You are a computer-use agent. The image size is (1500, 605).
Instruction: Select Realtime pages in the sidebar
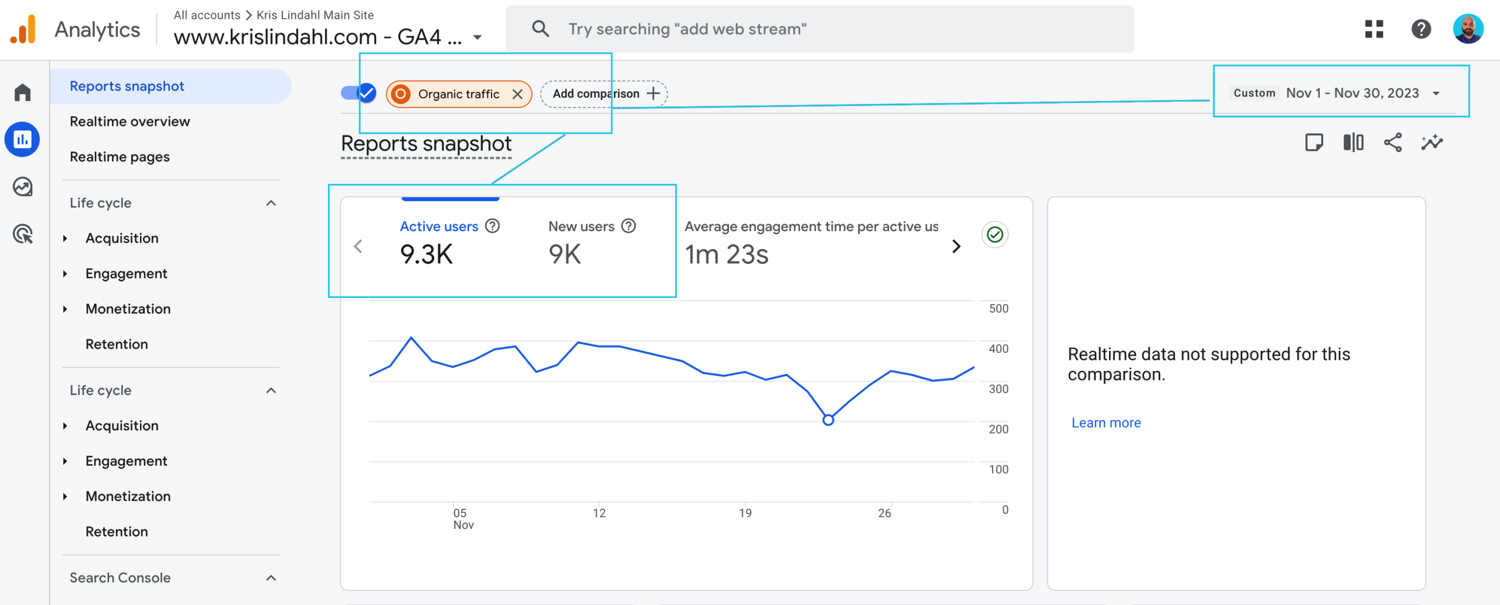point(120,157)
